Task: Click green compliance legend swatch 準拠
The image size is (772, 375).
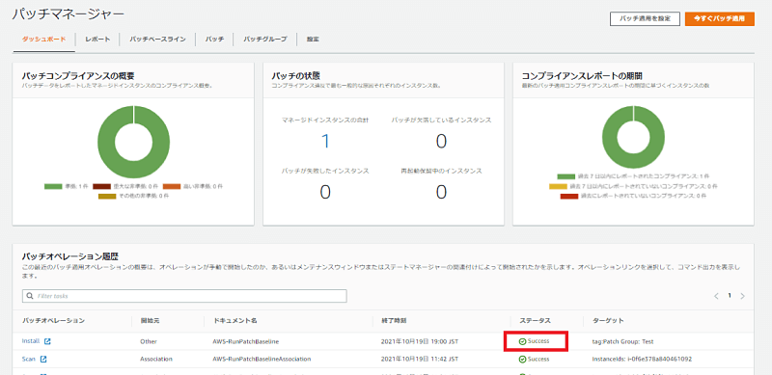Action: click(x=53, y=186)
